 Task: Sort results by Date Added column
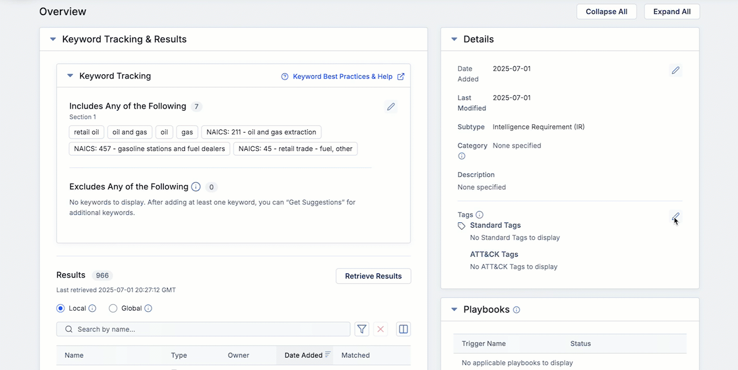304,355
